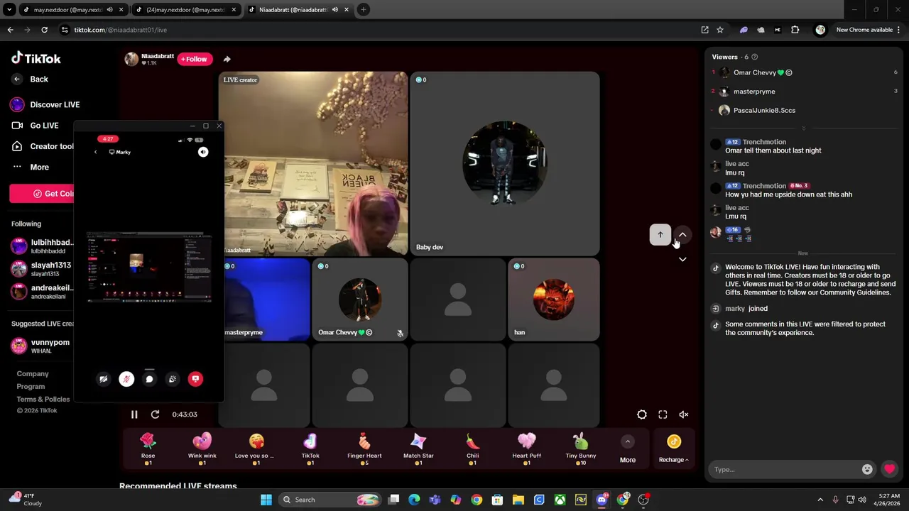Open lulbihhbadd in the Following list

[x=42, y=246]
